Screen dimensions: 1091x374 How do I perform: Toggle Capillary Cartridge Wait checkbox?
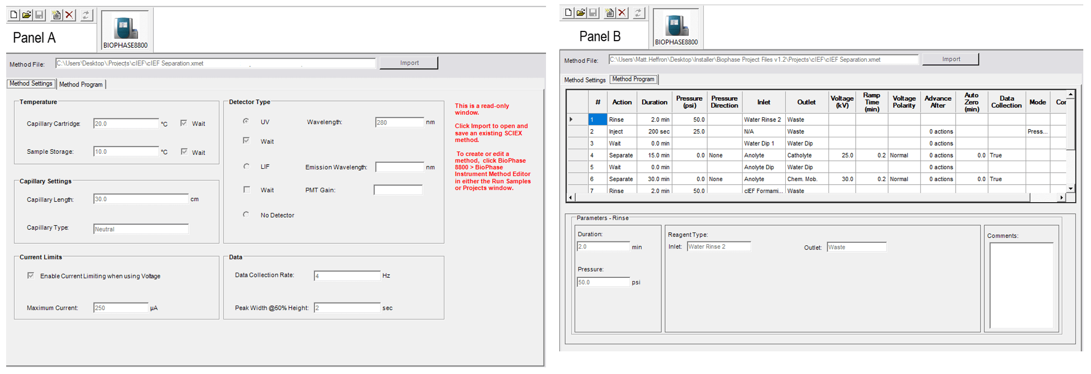(x=184, y=123)
